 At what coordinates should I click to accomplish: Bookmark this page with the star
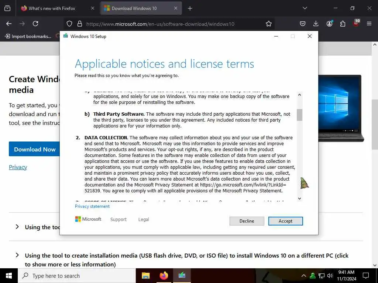269,24
